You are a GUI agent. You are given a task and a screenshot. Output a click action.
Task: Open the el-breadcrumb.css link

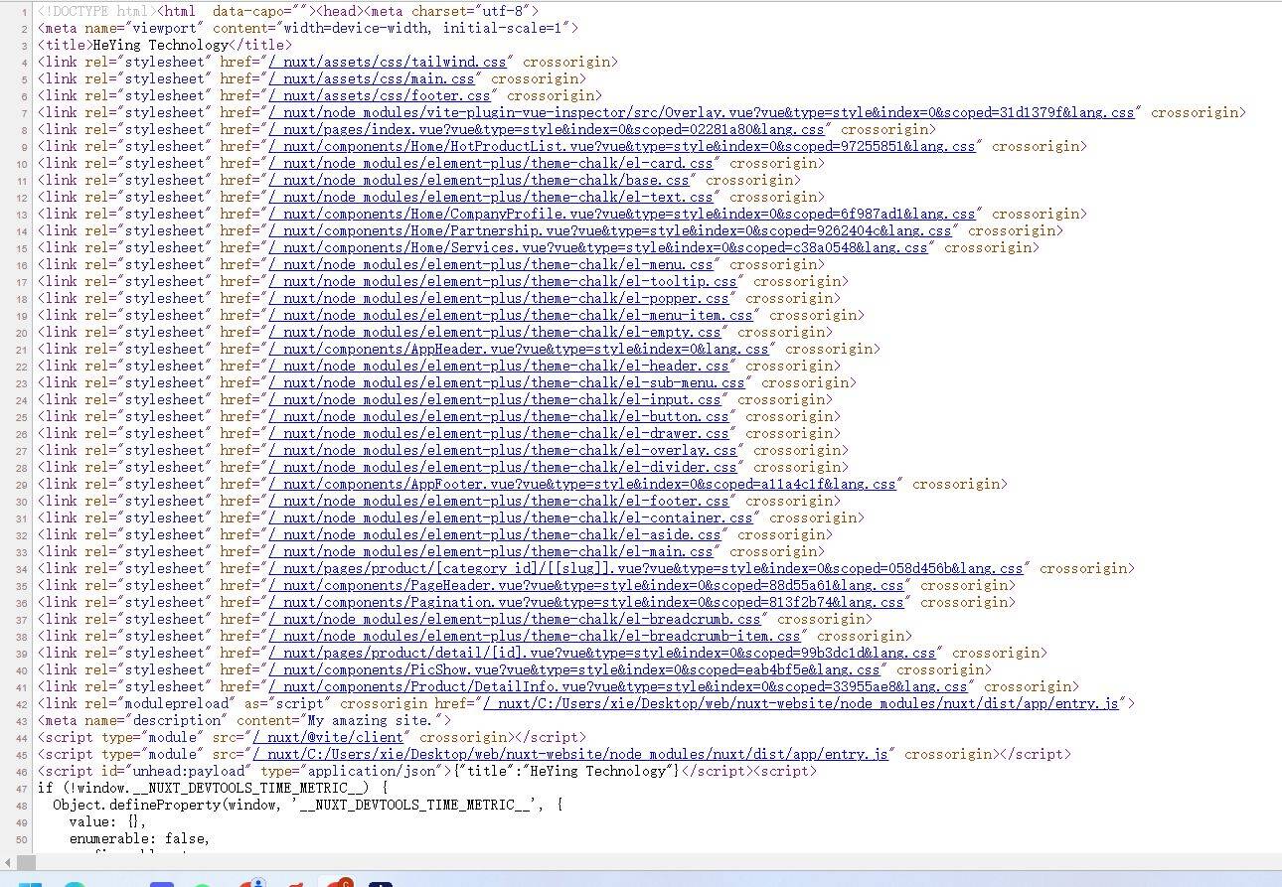[x=515, y=619]
